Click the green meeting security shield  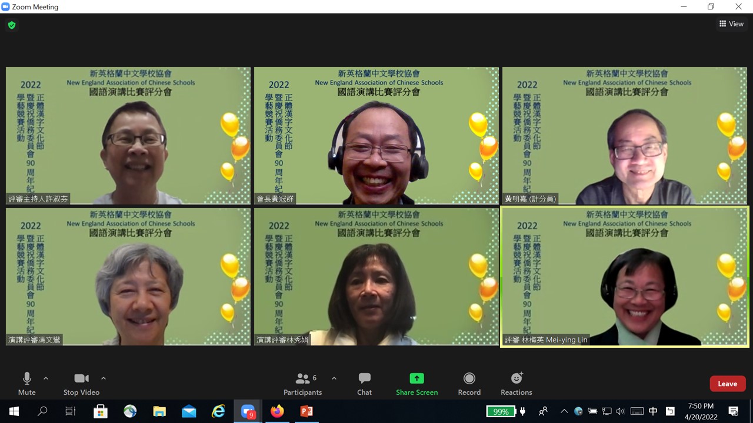(x=12, y=26)
